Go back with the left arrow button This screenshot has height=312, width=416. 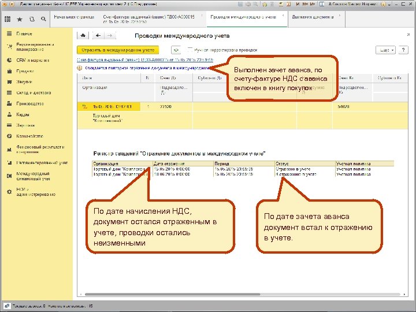pos(99,35)
